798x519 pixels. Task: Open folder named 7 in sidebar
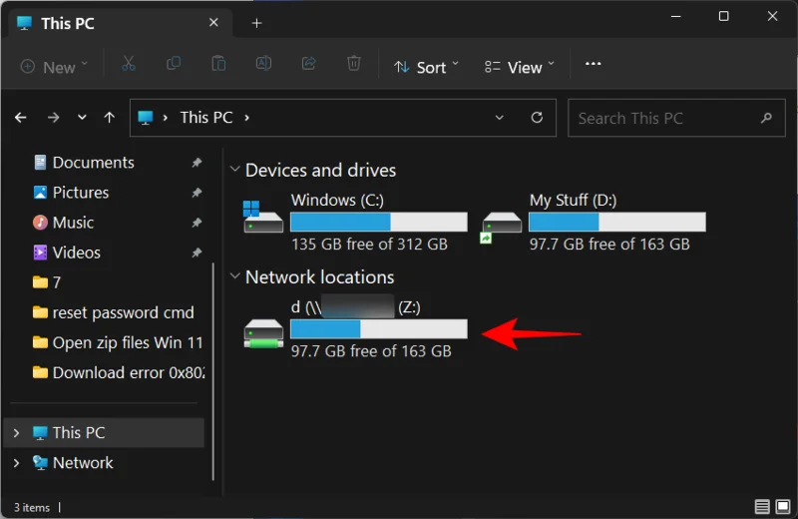[x=47, y=282]
